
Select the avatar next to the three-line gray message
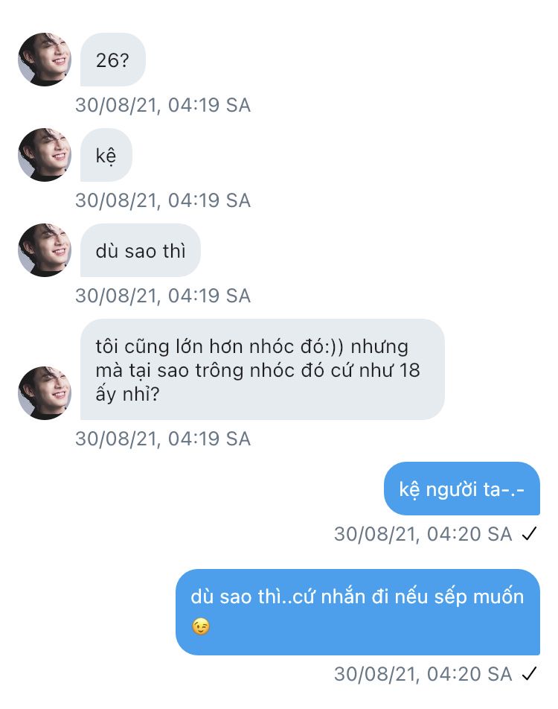(45, 393)
